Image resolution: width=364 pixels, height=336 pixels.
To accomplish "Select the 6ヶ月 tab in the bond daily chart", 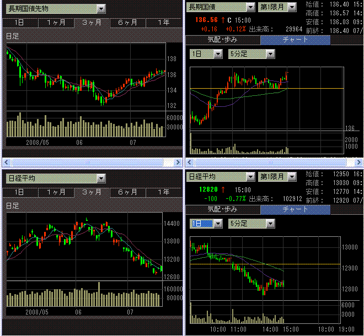I will click(128, 23).
